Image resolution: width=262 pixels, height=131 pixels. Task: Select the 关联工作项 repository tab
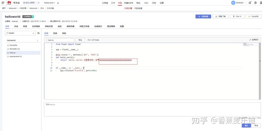84,26
